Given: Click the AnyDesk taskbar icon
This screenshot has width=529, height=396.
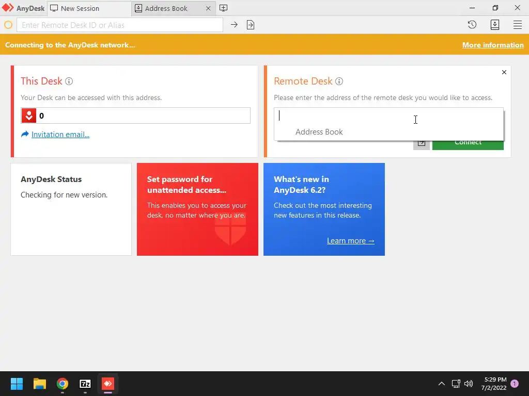Looking at the screenshot, I should pos(108,384).
